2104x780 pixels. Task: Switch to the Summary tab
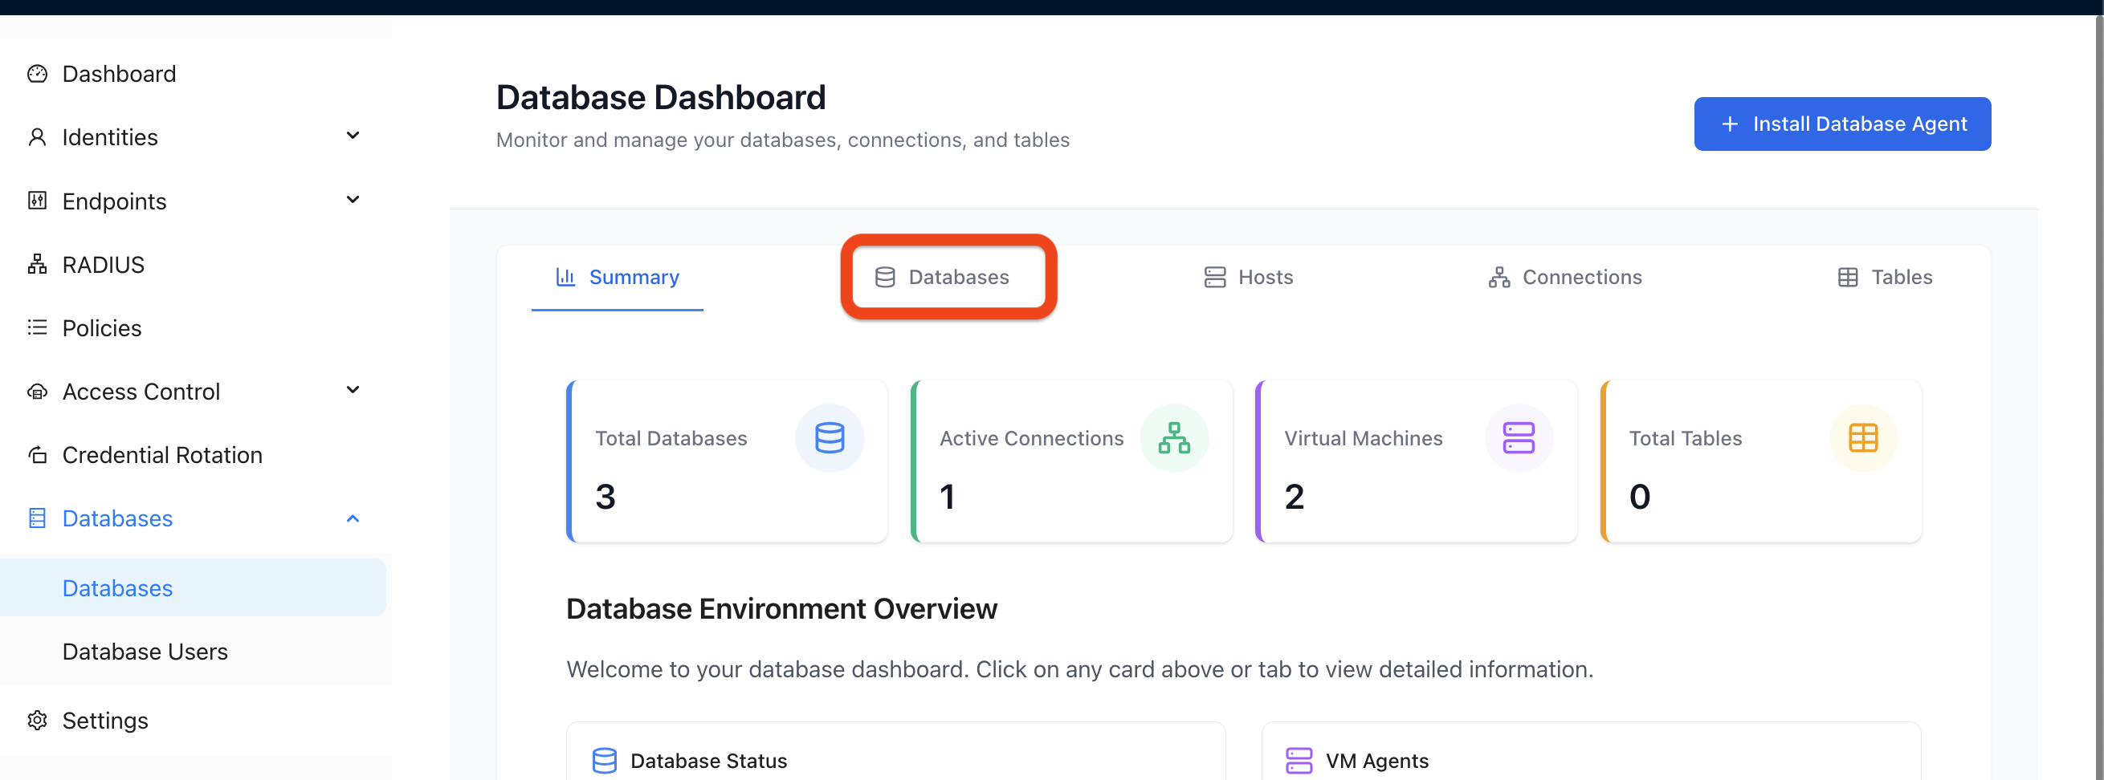point(618,278)
